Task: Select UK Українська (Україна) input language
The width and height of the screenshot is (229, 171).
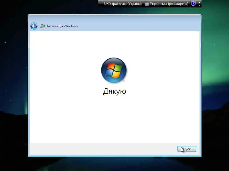Action: click(123, 4)
